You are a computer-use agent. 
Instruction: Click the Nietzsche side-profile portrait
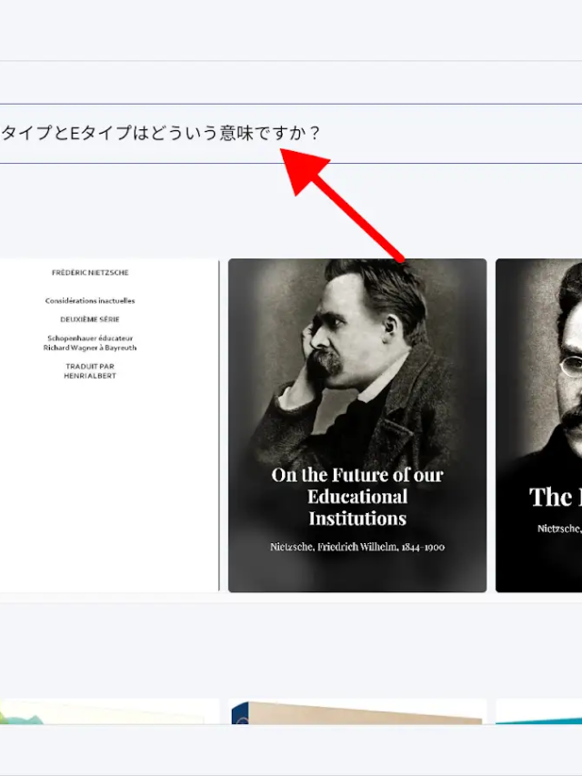click(x=364, y=337)
